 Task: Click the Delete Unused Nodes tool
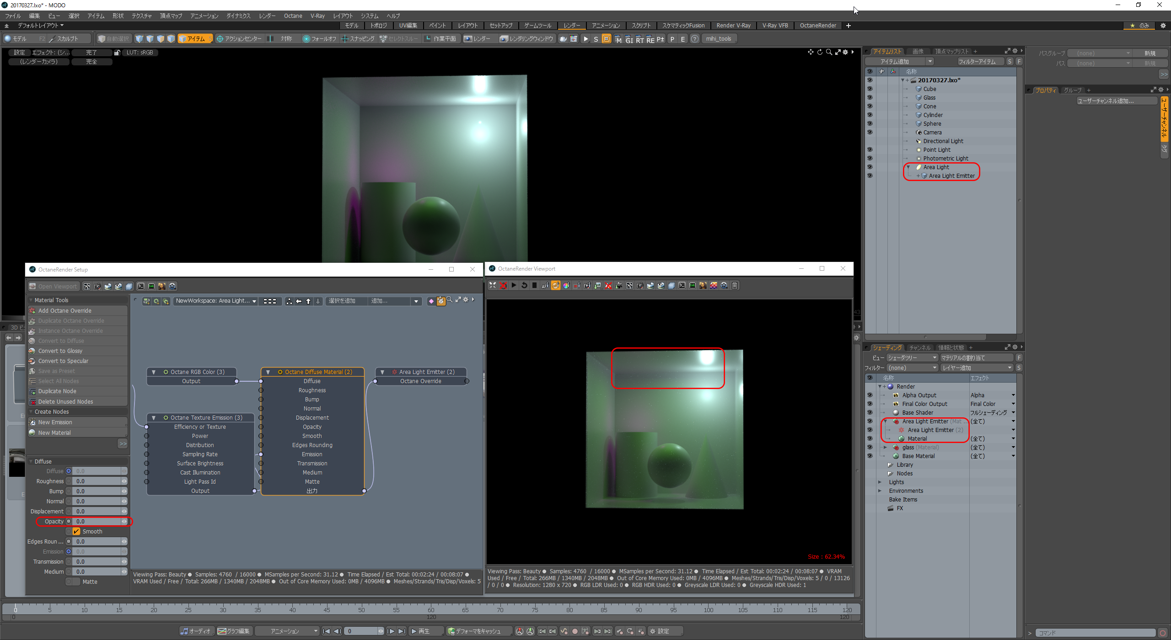click(x=65, y=402)
